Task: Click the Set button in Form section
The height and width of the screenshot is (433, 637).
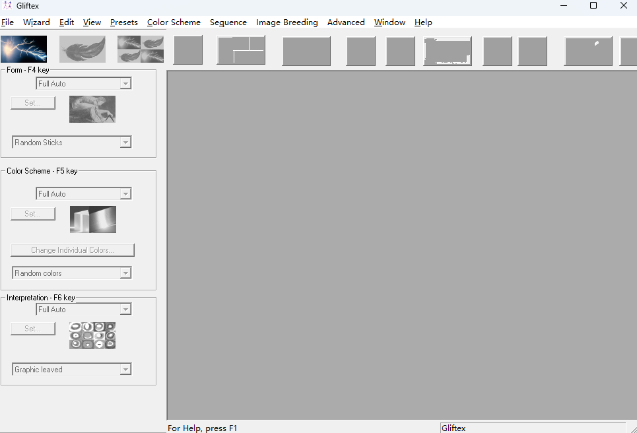Action: [x=33, y=103]
